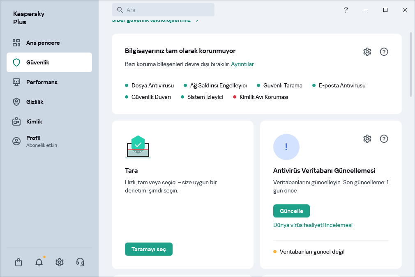The image size is (415, 277).
Task: Click the vertical scrollbar thumb
Action: (x=411, y=64)
